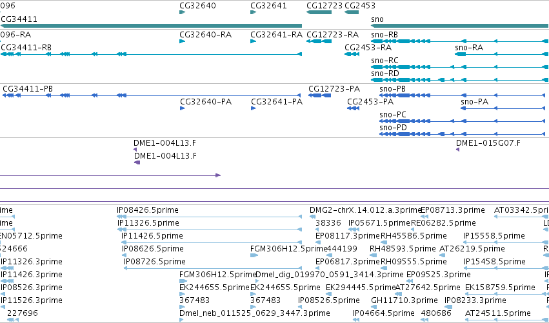
Task: Select the sno-PA protein label
Action: [475, 102]
